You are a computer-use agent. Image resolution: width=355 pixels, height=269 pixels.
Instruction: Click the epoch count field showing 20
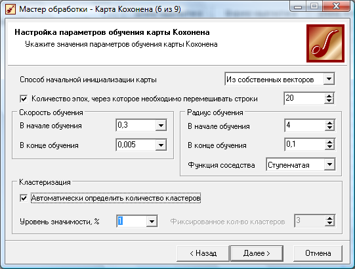click(x=304, y=98)
